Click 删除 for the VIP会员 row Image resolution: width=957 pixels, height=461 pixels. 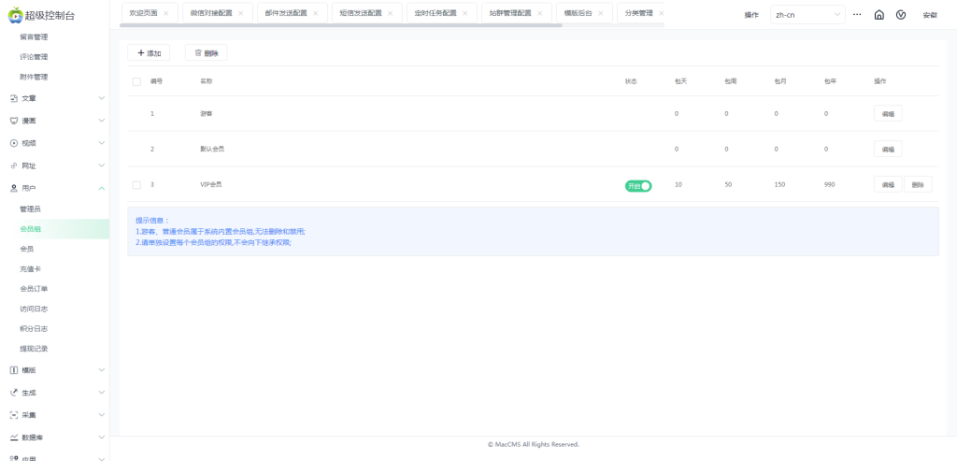pos(918,184)
